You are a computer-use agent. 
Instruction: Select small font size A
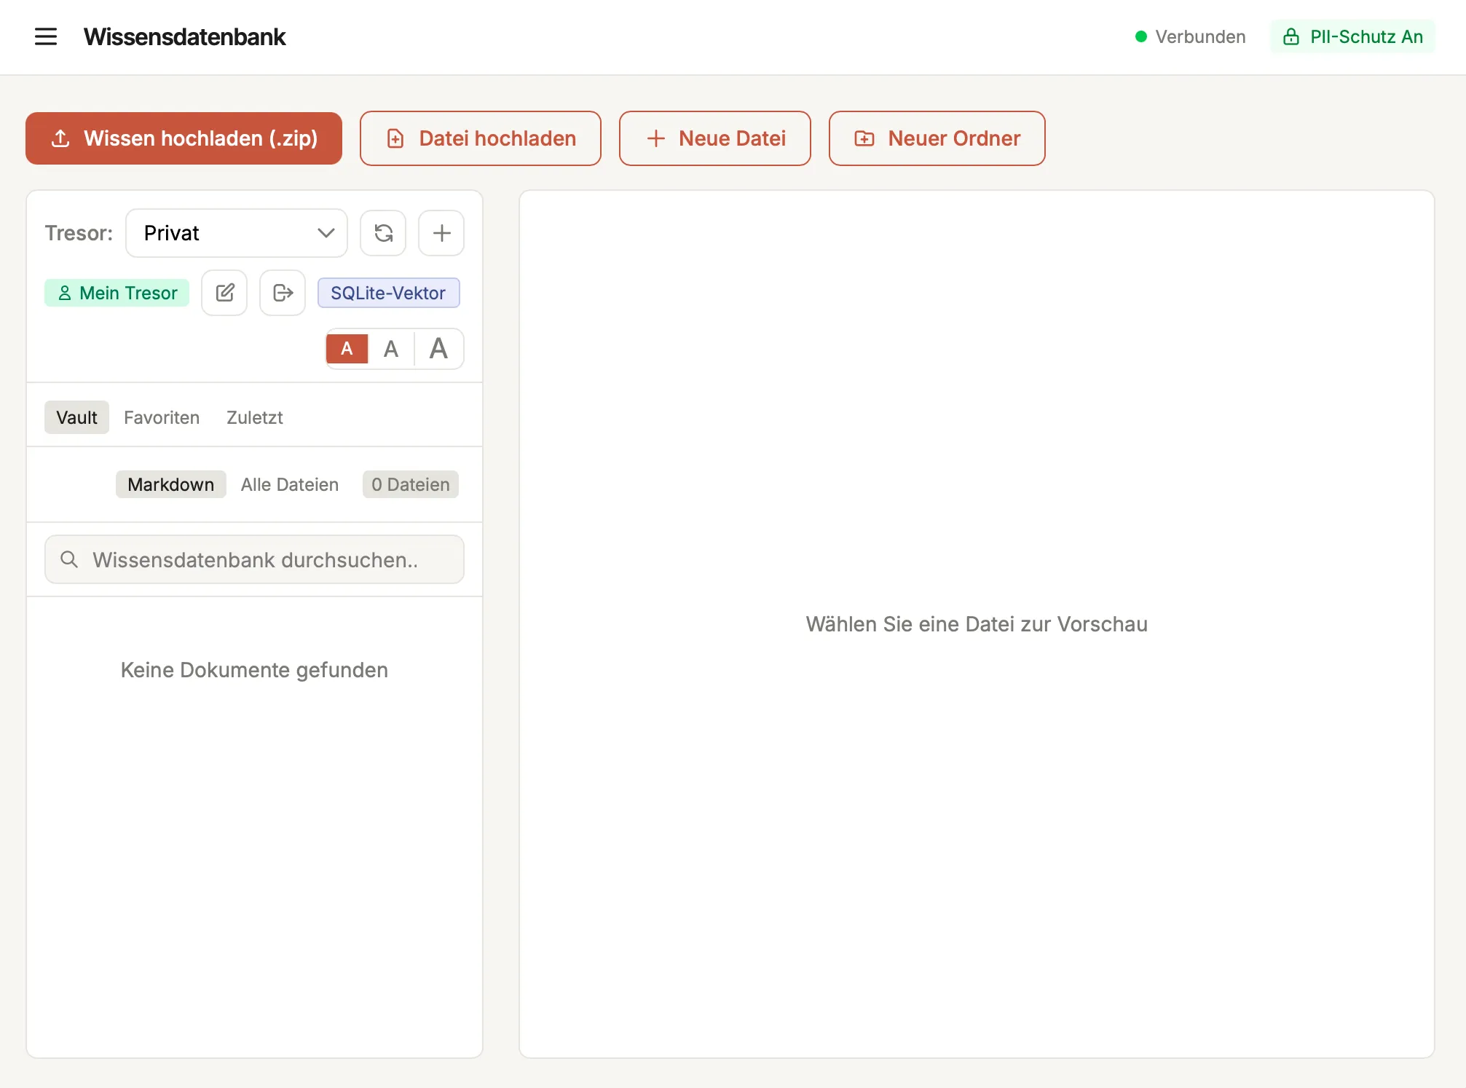347,349
